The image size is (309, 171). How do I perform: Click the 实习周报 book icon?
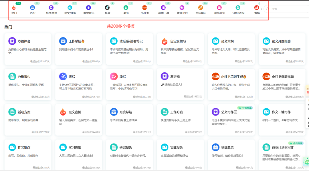[63, 147]
